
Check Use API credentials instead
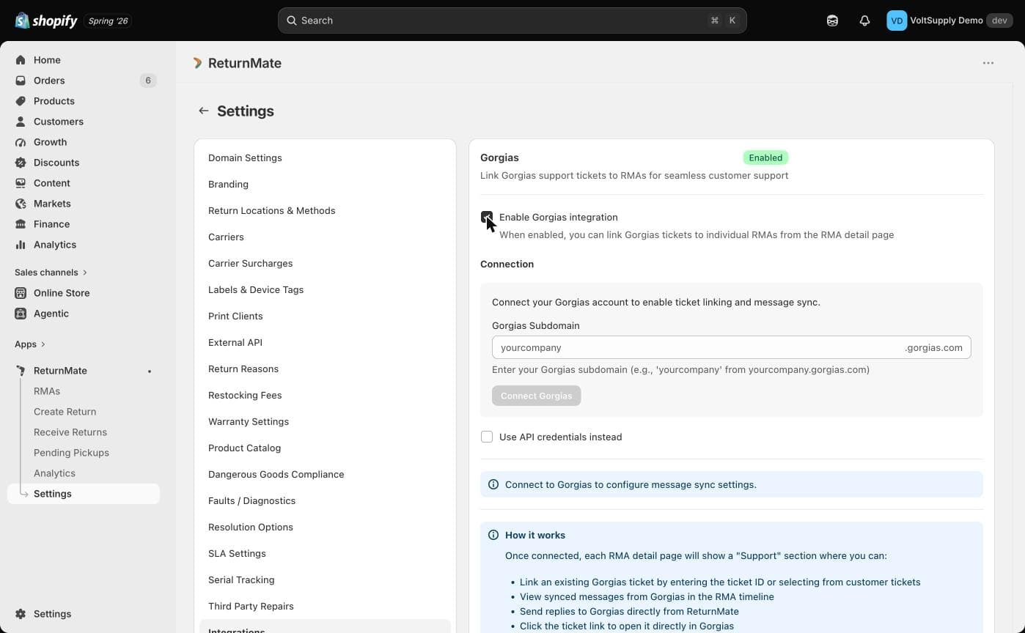[x=487, y=437]
